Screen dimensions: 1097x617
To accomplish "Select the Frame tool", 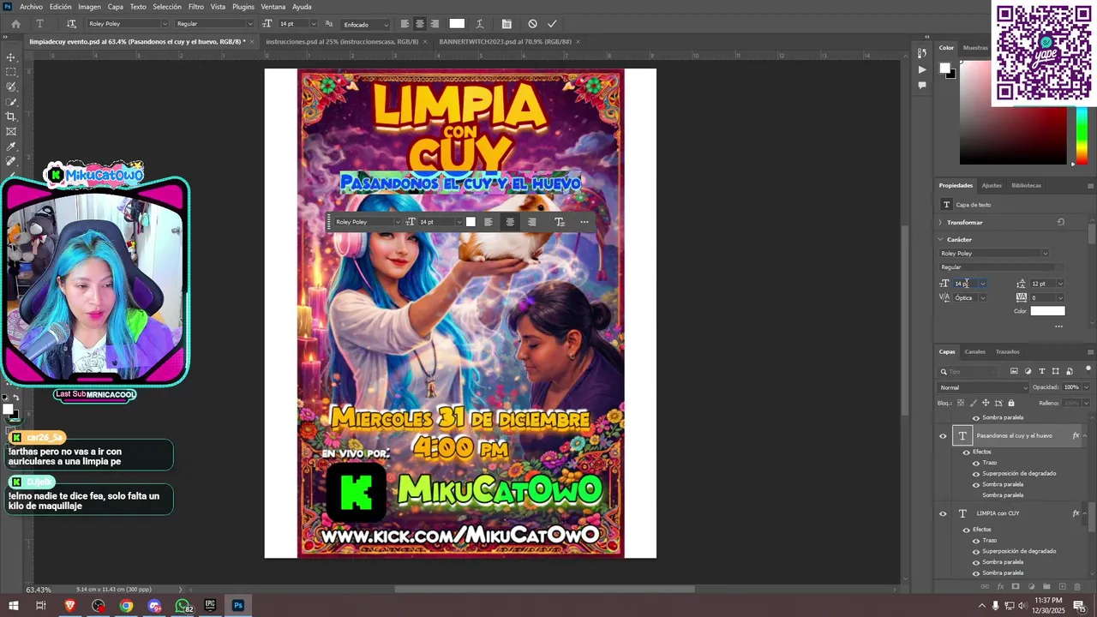I will pos(11,131).
